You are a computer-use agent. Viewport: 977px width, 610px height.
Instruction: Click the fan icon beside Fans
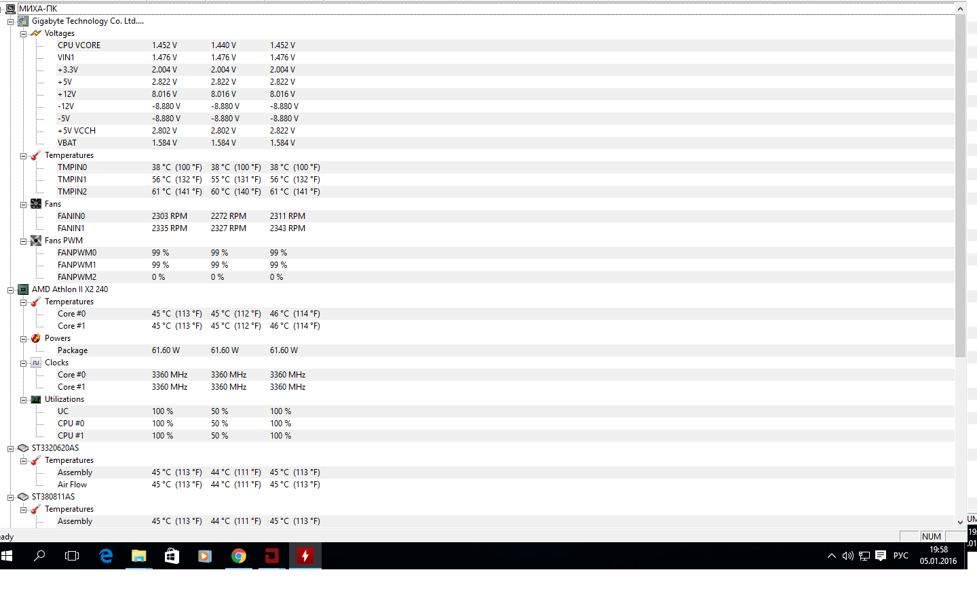click(36, 204)
